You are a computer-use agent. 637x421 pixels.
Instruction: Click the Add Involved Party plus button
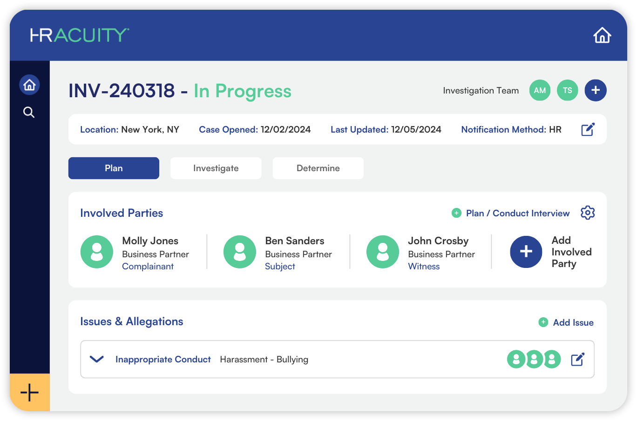tap(526, 252)
